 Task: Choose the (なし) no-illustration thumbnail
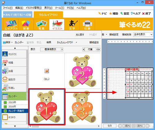tap(46, 71)
